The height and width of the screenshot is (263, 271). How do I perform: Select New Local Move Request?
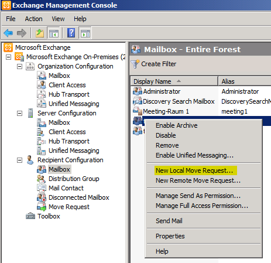click(204, 170)
